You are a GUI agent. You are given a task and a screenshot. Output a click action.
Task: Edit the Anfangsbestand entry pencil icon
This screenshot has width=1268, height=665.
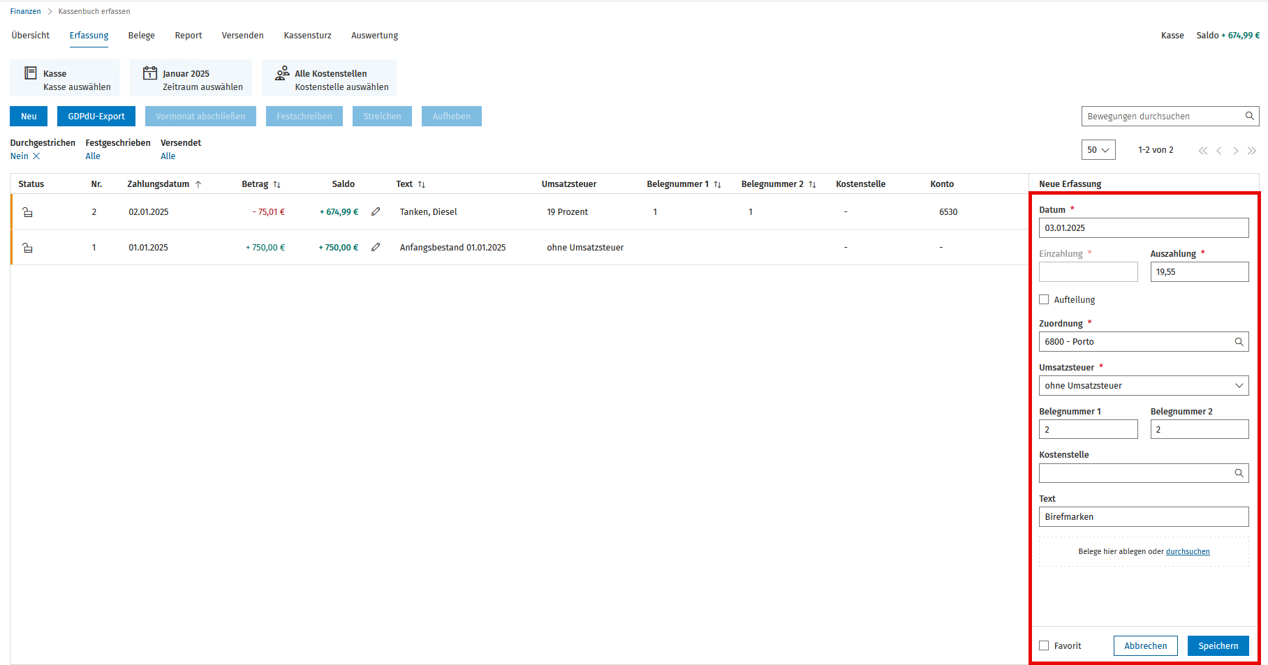point(376,247)
